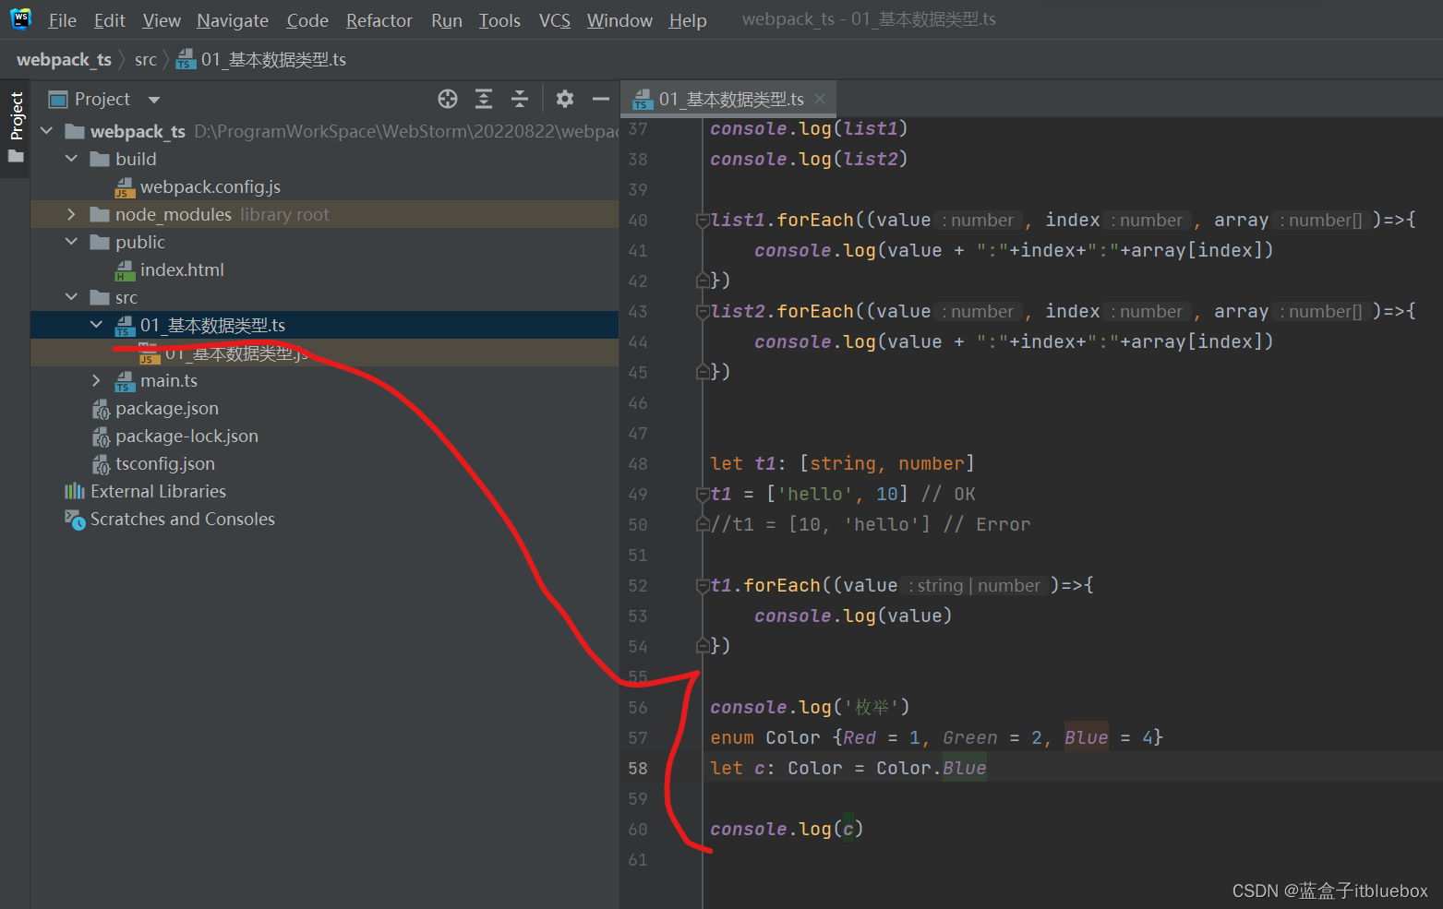
Task: Click Select Opened File target icon
Action: tap(448, 99)
